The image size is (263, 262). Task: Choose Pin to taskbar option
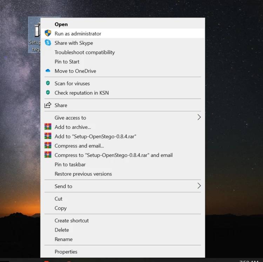70,164
